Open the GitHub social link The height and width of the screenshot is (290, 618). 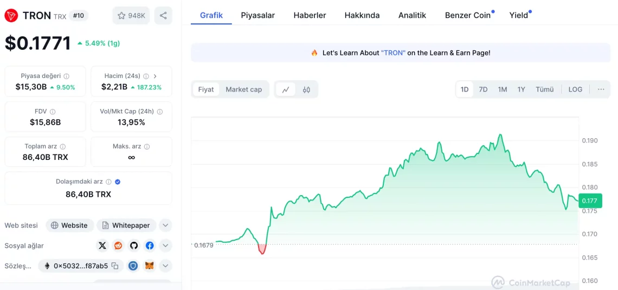coord(134,246)
